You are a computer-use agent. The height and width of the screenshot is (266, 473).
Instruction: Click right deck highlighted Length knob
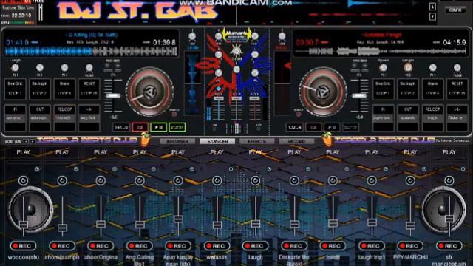pyautogui.click(x=408, y=67)
